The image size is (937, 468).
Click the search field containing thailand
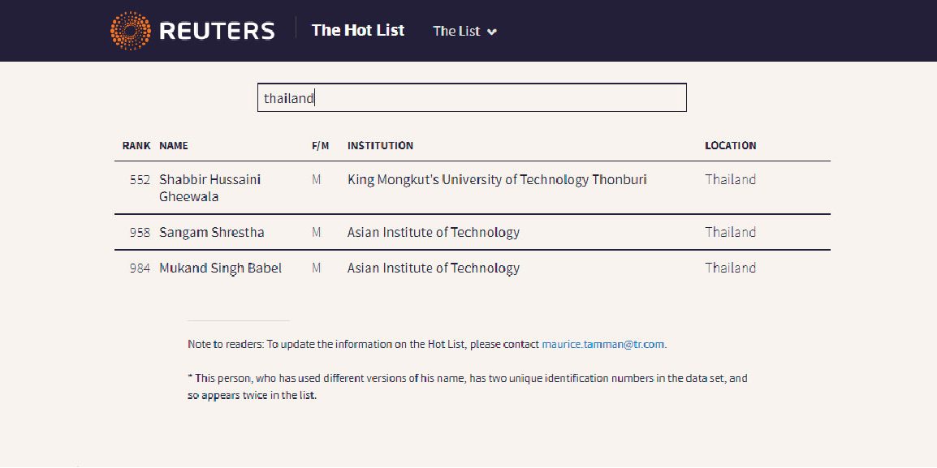pyautogui.click(x=472, y=98)
